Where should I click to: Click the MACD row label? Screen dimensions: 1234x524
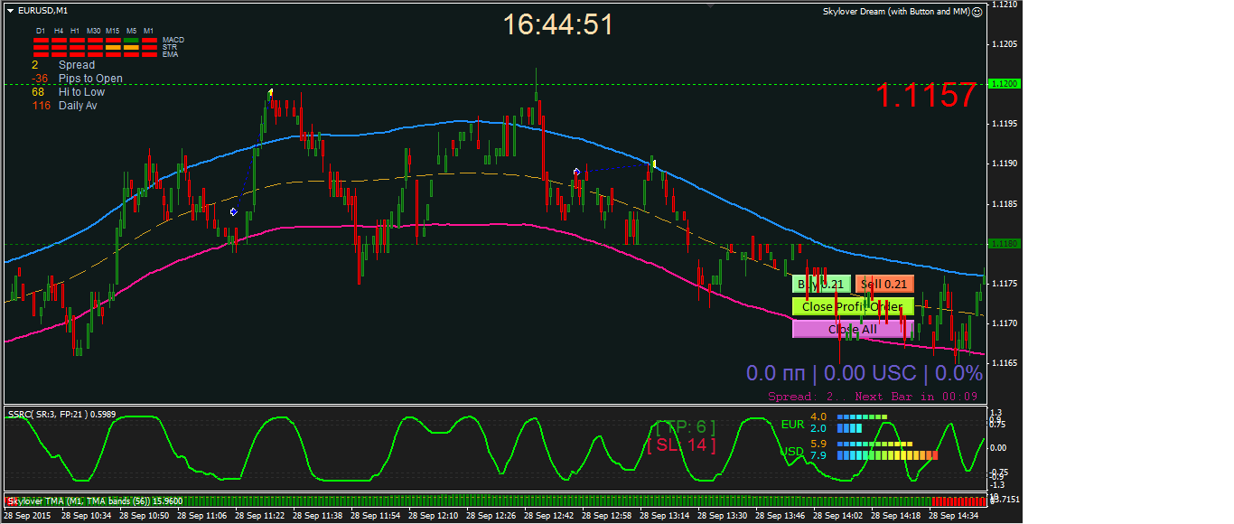coord(173,40)
